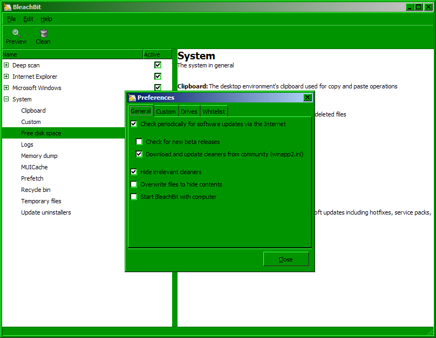
Task: Select the Memory dump item
Action: (x=39, y=156)
